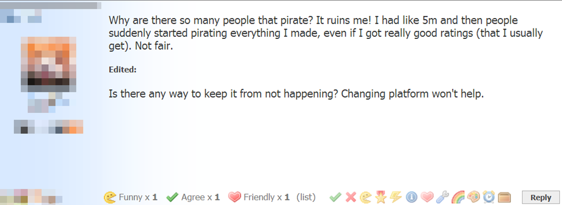This screenshot has height=205, width=562.
Task: Apply the brown box Dumb rating
Action: (504, 197)
